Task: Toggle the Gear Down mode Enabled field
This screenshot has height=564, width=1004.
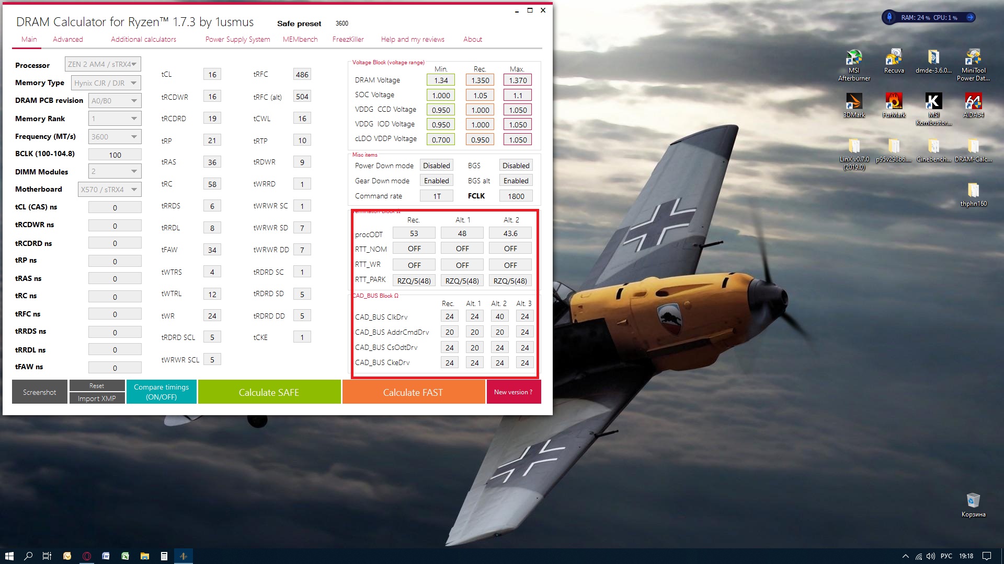Action: (436, 181)
